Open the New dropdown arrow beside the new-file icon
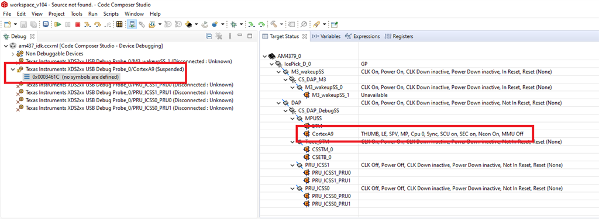 pyautogui.click(x=15, y=24)
